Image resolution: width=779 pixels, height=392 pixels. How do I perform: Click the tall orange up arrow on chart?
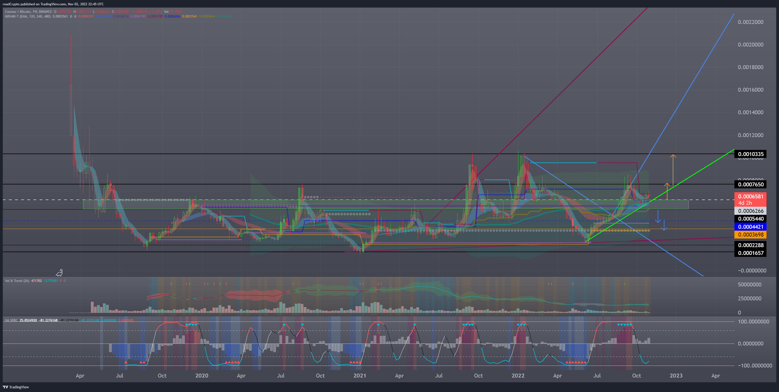(x=673, y=170)
